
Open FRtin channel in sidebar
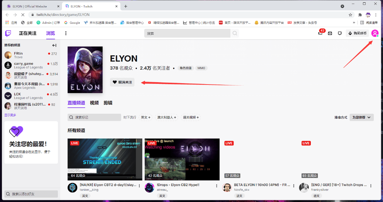coord(31,55)
